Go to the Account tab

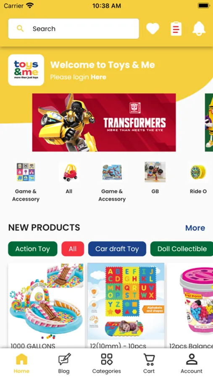point(192,364)
